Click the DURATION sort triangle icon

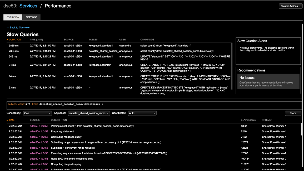click(8, 40)
